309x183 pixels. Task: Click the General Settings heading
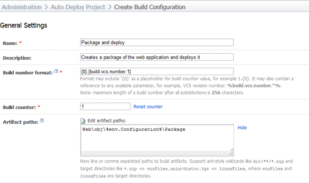[23, 25]
